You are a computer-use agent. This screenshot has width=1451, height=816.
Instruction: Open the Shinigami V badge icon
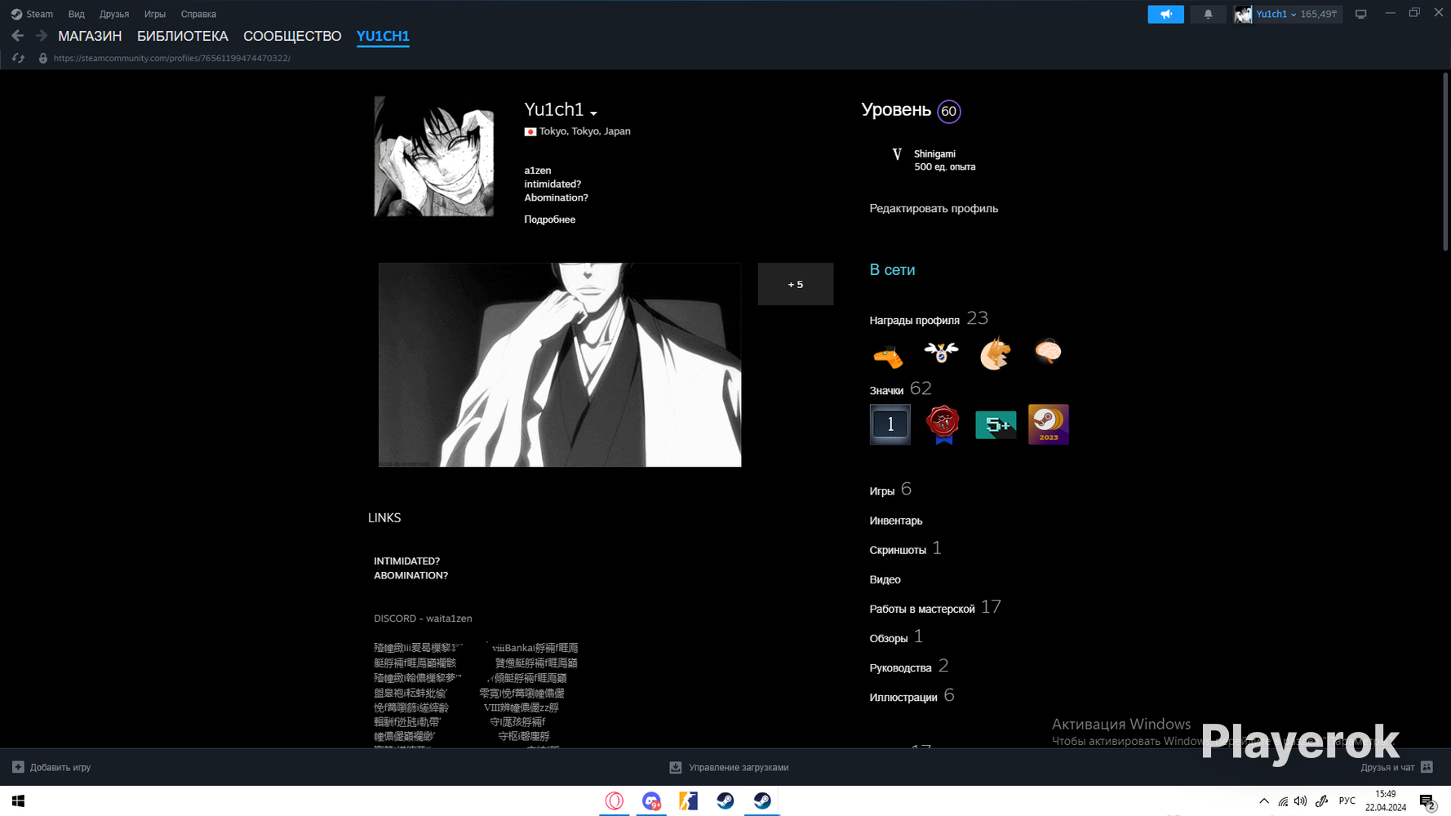click(x=897, y=154)
